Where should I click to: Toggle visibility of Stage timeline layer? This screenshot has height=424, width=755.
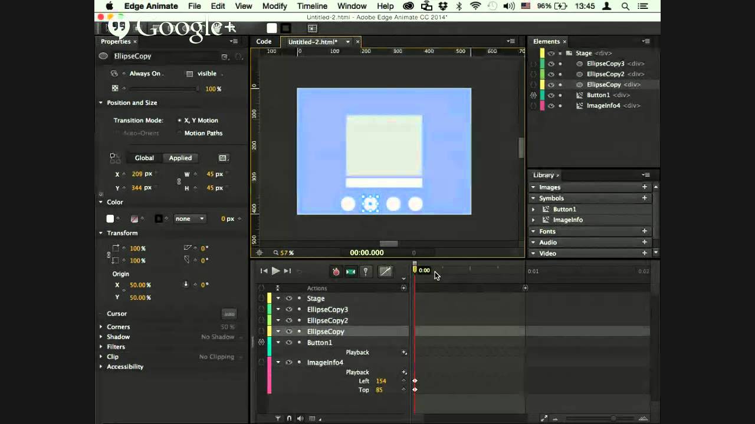point(289,299)
